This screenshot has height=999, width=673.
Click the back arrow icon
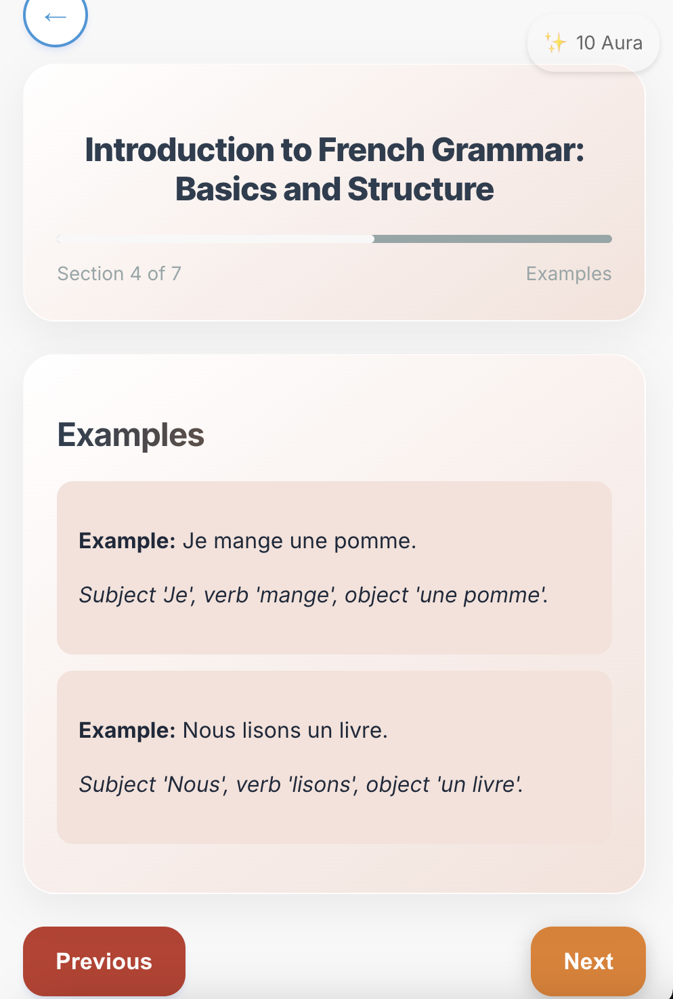pos(56,17)
